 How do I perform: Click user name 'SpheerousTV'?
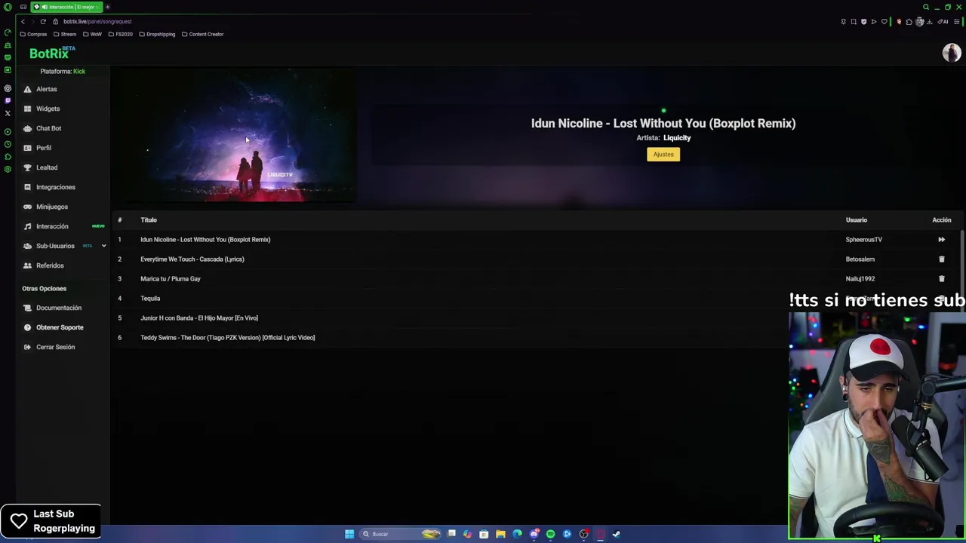(863, 240)
